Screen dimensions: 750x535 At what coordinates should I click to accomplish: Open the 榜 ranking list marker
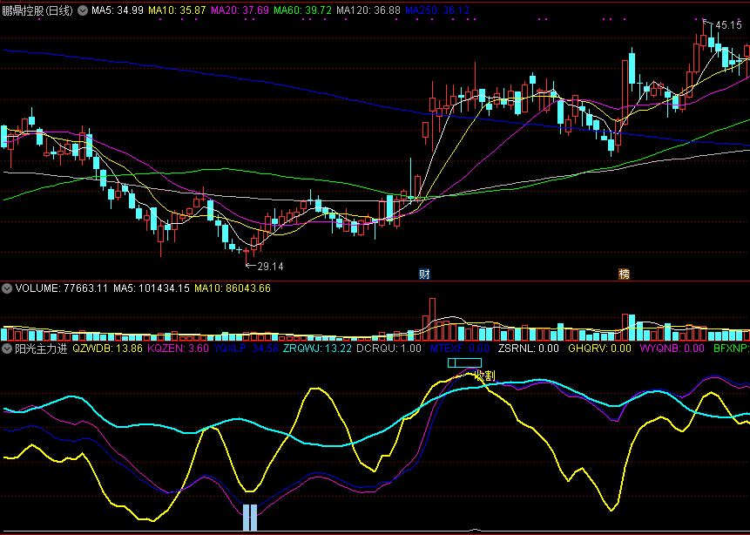tap(625, 274)
